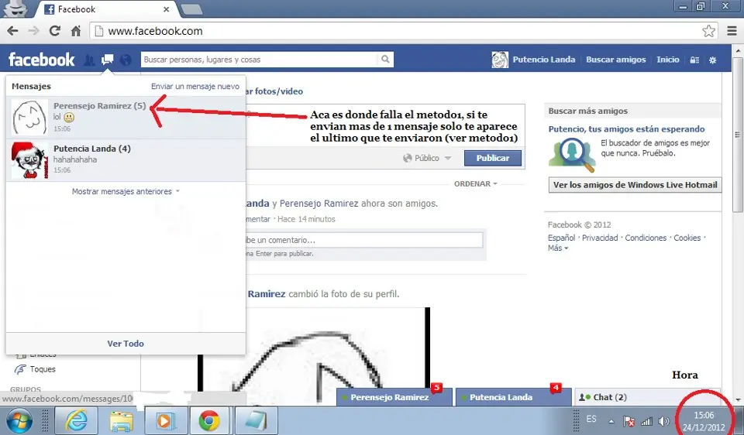Click the browser home icon

pyautogui.click(x=76, y=31)
